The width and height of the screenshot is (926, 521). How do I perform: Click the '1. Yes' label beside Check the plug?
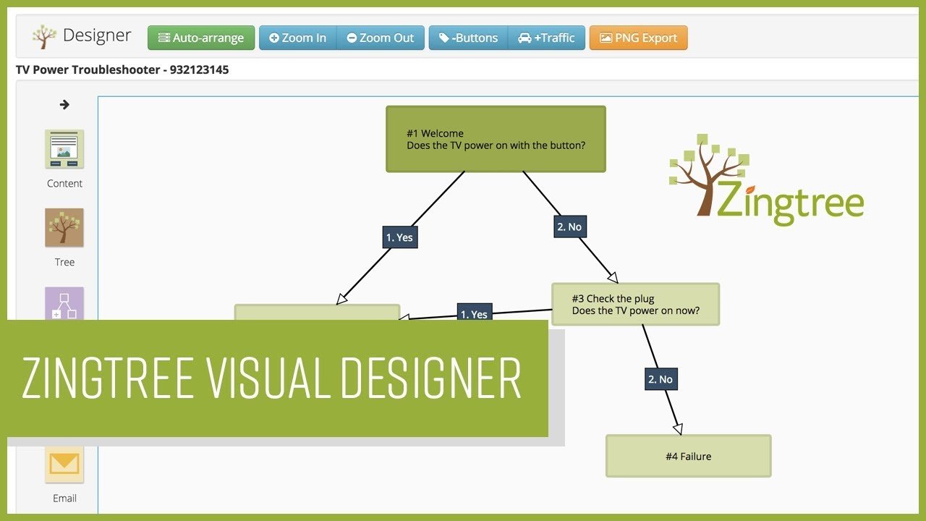(475, 313)
